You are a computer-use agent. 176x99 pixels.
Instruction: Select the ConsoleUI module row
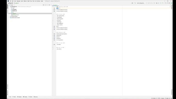point(30,9)
